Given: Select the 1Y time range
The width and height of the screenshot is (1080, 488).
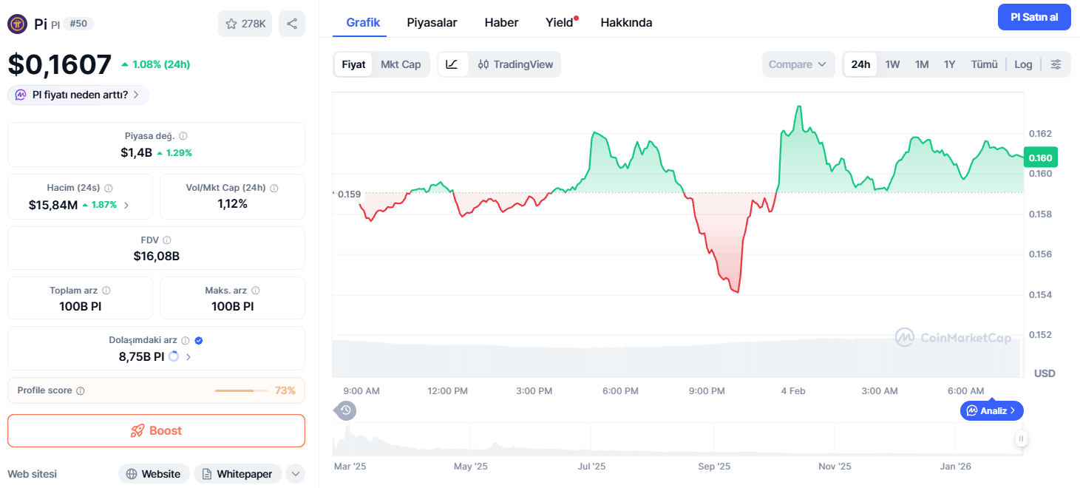Looking at the screenshot, I should [x=950, y=64].
